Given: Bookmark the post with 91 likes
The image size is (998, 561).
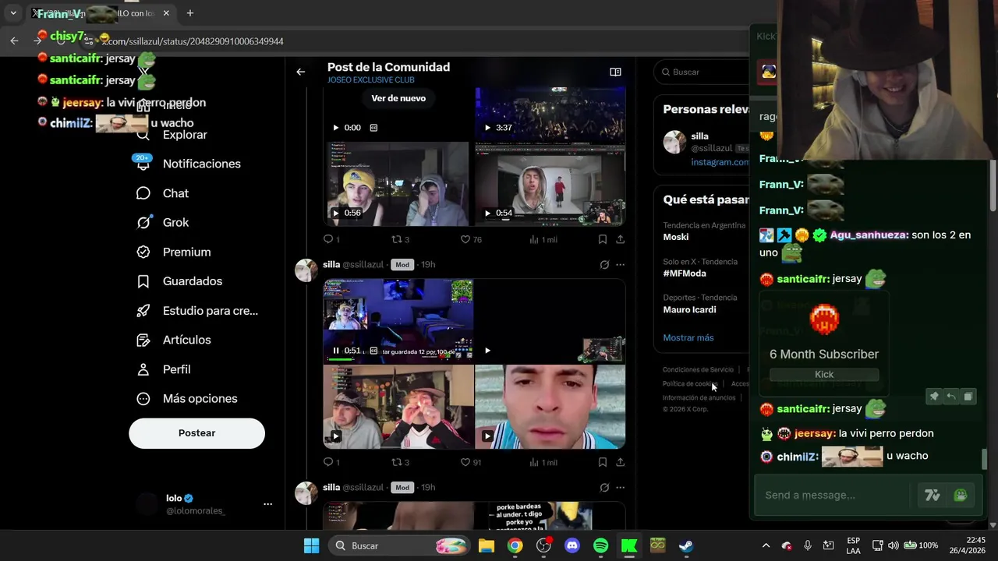Looking at the screenshot, I should click(x=603, y=462).
